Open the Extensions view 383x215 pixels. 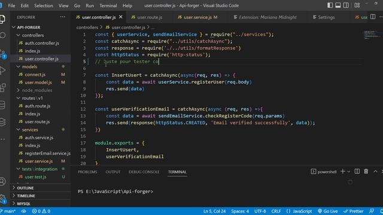tap(2, 88)
